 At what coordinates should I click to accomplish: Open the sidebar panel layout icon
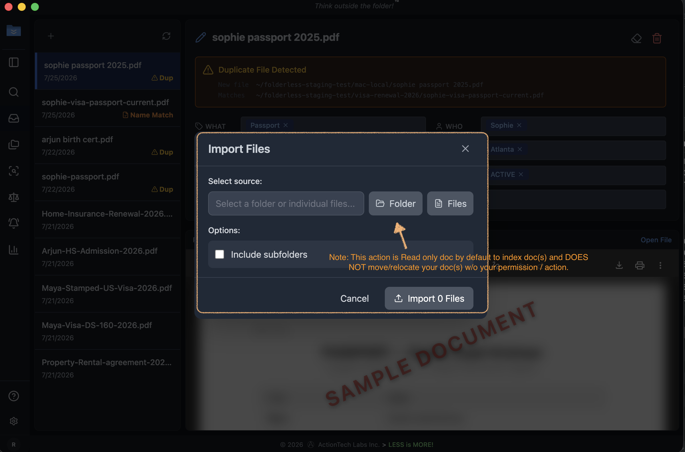tap(13, 62)
